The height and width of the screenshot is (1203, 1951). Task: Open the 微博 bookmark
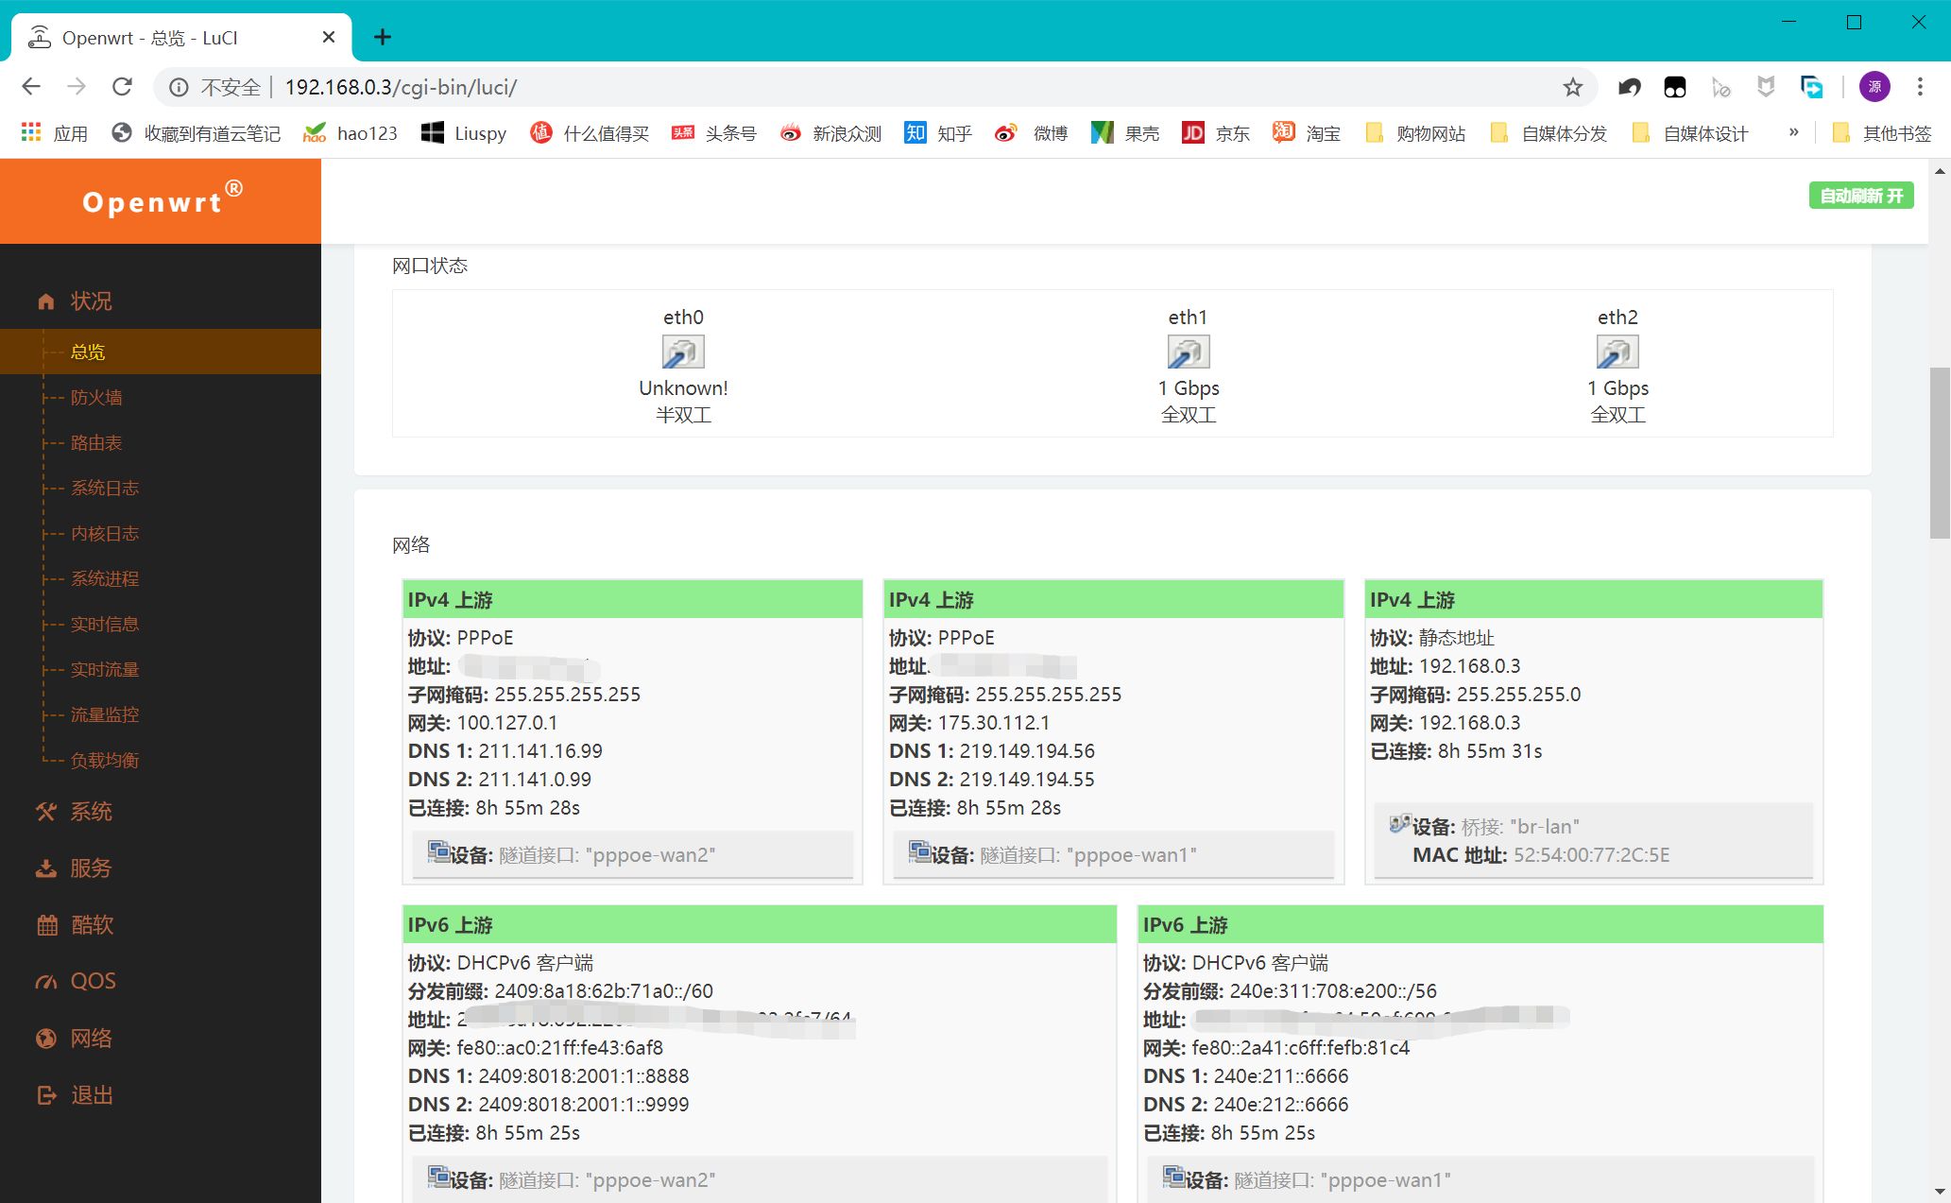coord(1032,133)
